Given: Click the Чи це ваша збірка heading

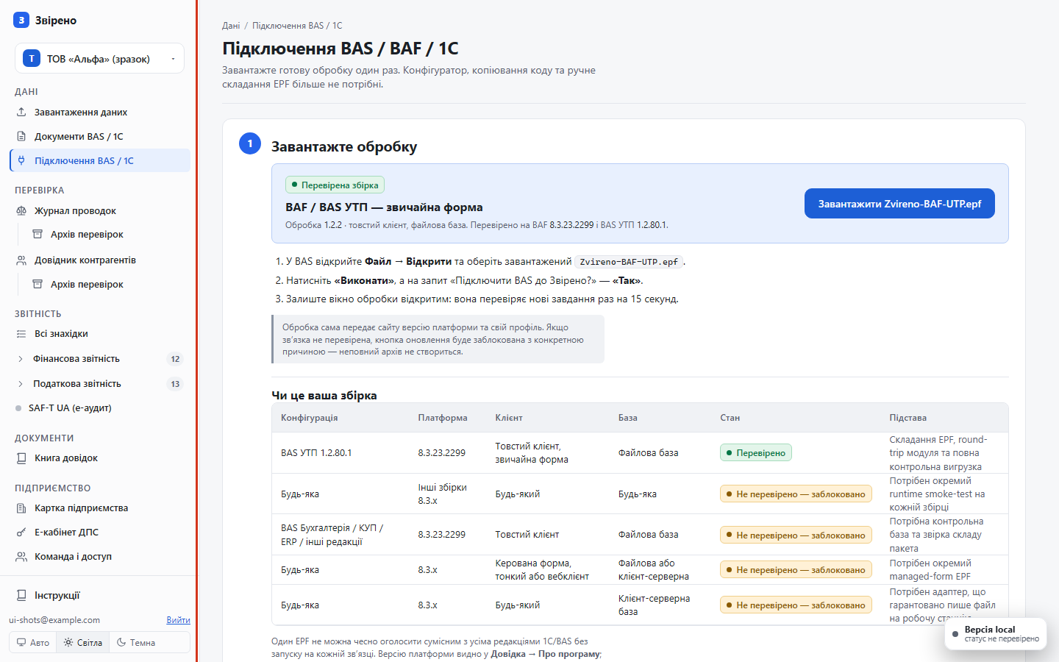Looking at the screenshot, I should [x=324, y=396].
